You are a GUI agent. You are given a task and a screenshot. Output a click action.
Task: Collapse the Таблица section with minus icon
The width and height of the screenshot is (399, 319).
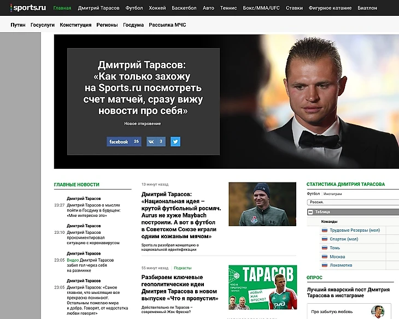coord(310,212)
